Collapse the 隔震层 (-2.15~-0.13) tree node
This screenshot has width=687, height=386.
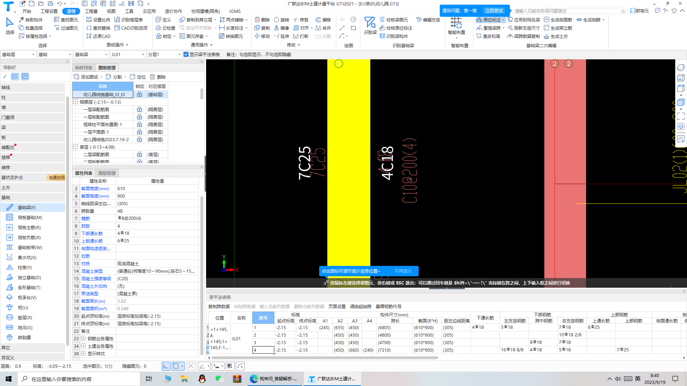[75, 102]
